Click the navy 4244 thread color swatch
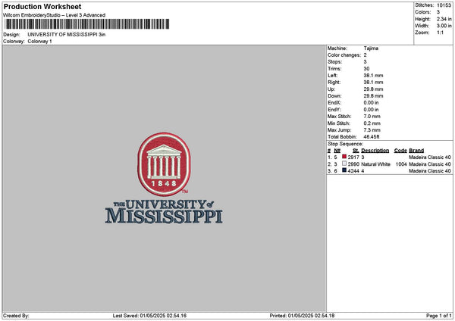Image resolution: width=455 pixels, height=321 pixels. pos(344,170)
